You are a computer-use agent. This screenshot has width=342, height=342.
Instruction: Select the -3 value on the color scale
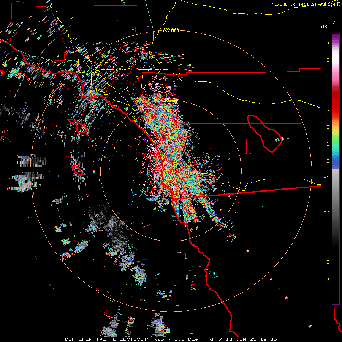click(326, 212)
